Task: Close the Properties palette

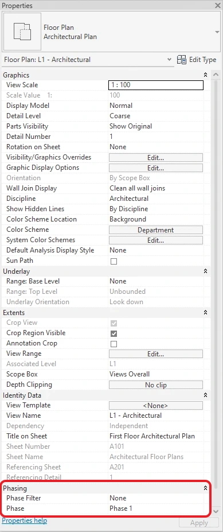Action: click(x=217, y=5)
